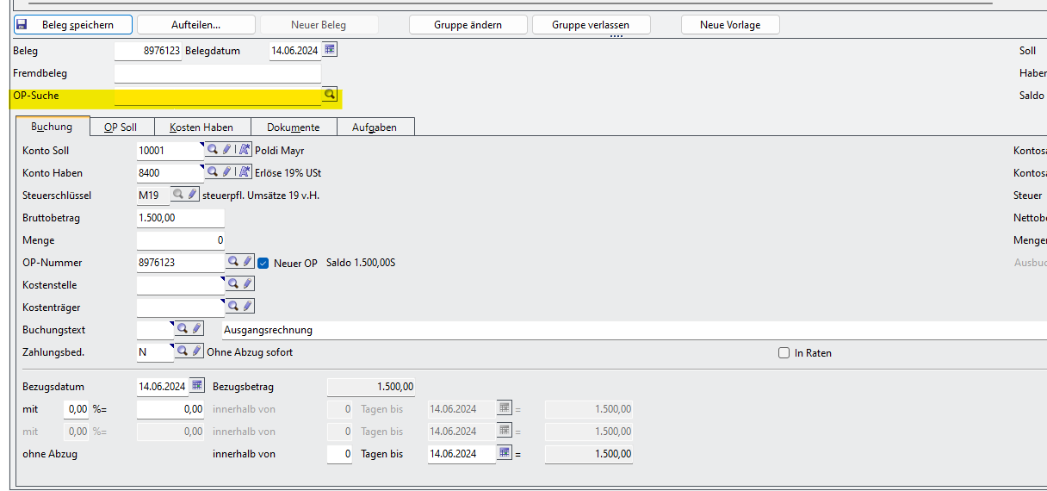1047x491 pixels.
Task: Click the pencil icon beside Kostenstelle
Action: point(247,283)
